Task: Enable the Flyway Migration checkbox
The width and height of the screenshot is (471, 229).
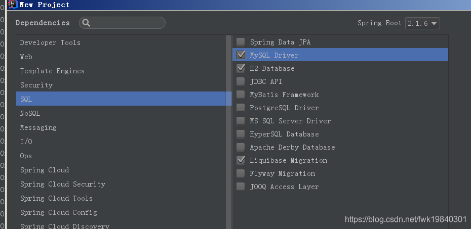Action: tap(240, 173)
